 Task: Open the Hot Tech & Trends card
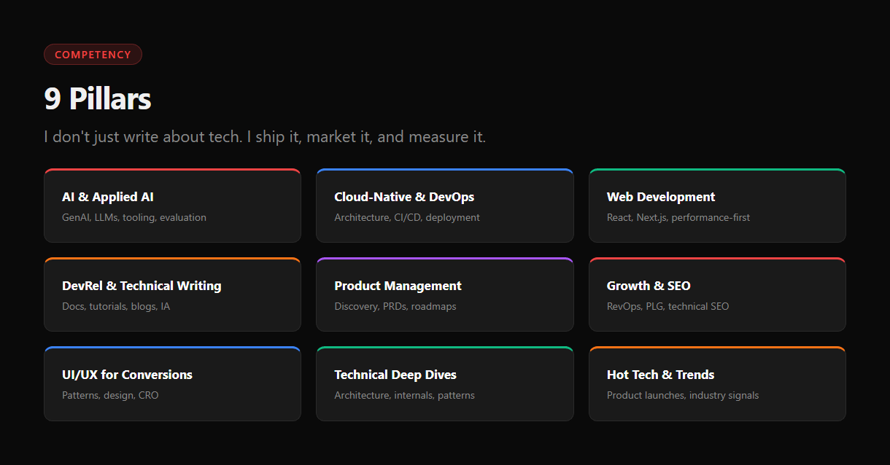point(717,383)
